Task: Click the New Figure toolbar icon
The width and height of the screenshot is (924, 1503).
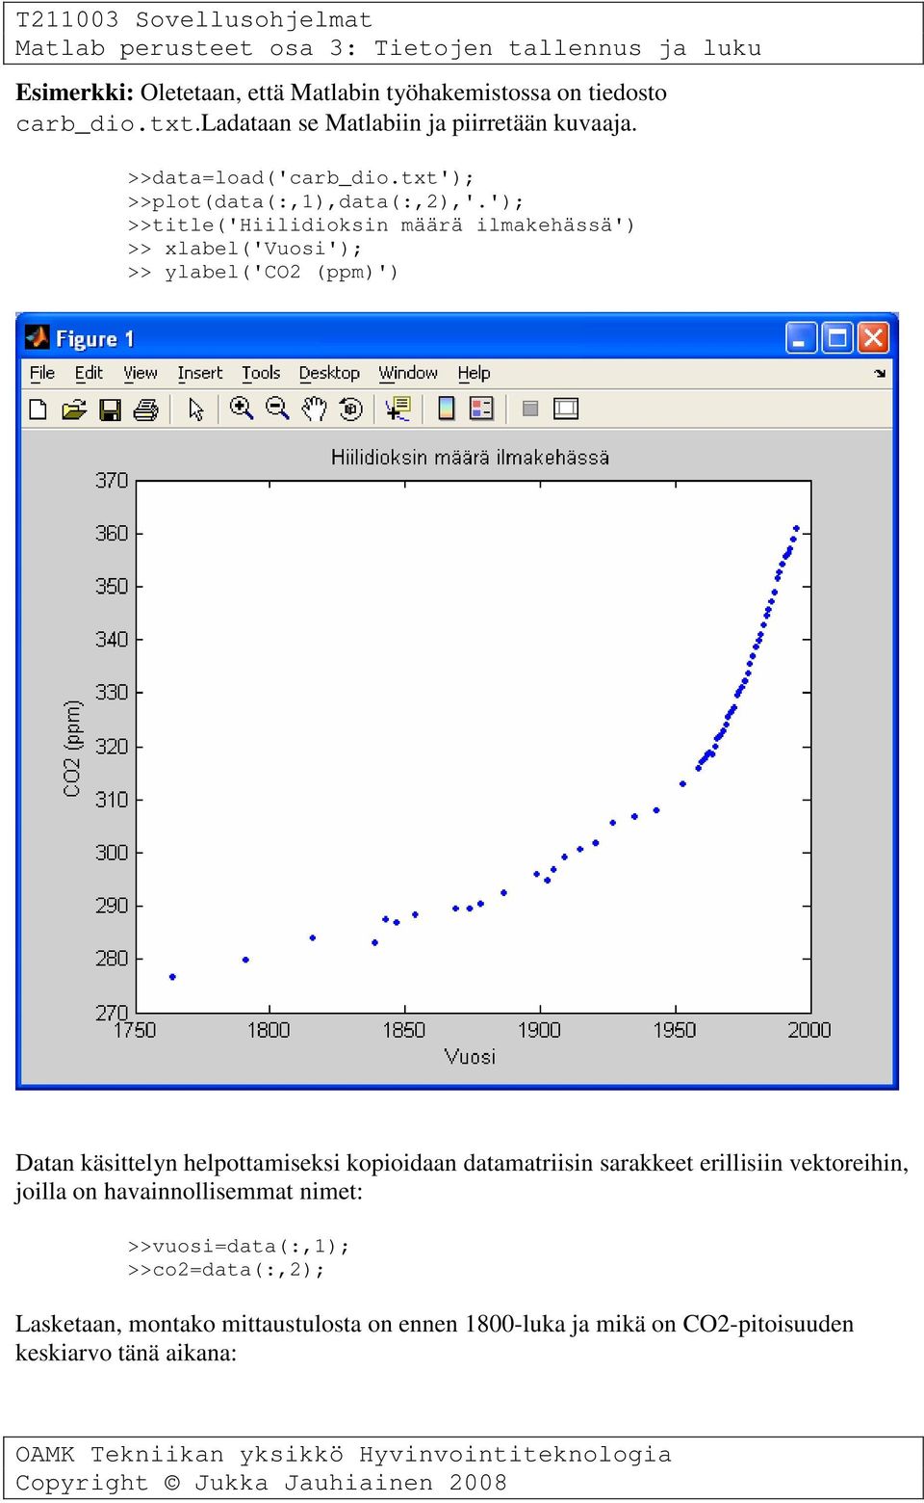Action: (38, 409)
